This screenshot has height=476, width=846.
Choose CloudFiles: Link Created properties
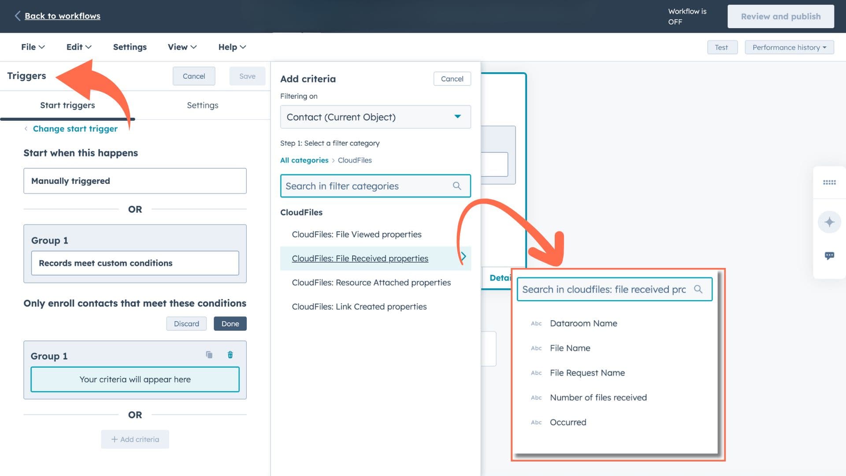click(x=359, y=307)
